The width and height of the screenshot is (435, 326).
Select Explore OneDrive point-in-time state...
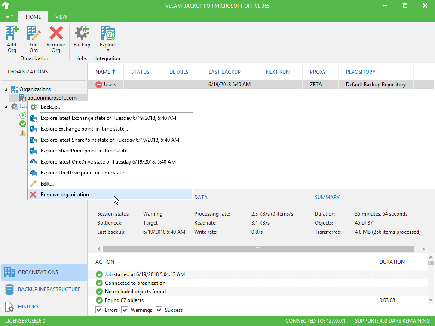[x=110, y=173]
